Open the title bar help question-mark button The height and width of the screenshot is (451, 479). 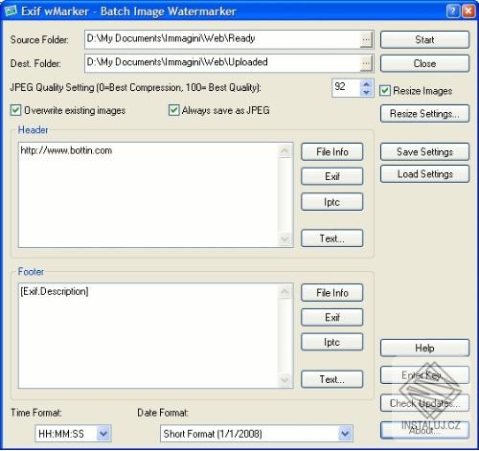[453, 11]
